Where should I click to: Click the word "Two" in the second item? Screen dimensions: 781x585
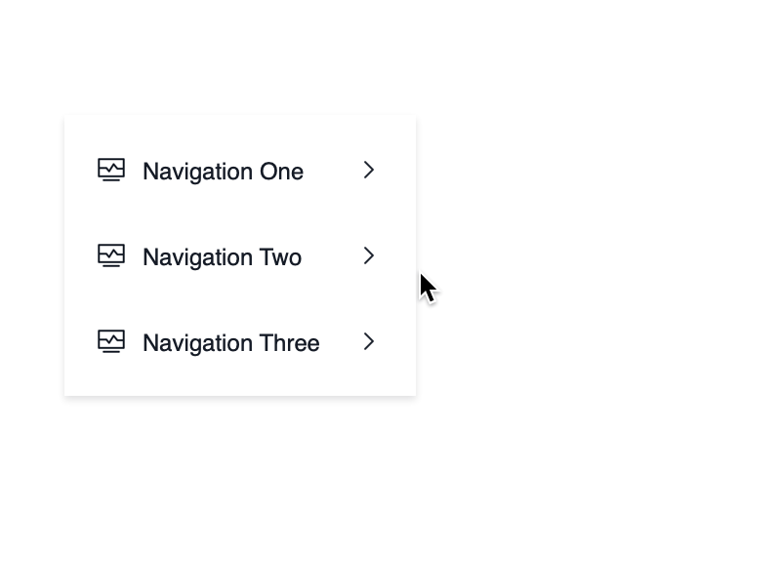pos(280,257)
